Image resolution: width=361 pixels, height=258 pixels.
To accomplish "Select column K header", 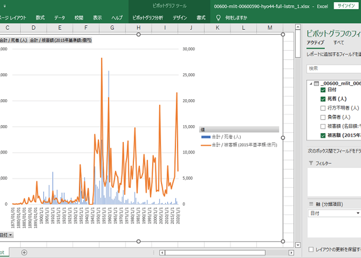I will [x=217, y=28].
